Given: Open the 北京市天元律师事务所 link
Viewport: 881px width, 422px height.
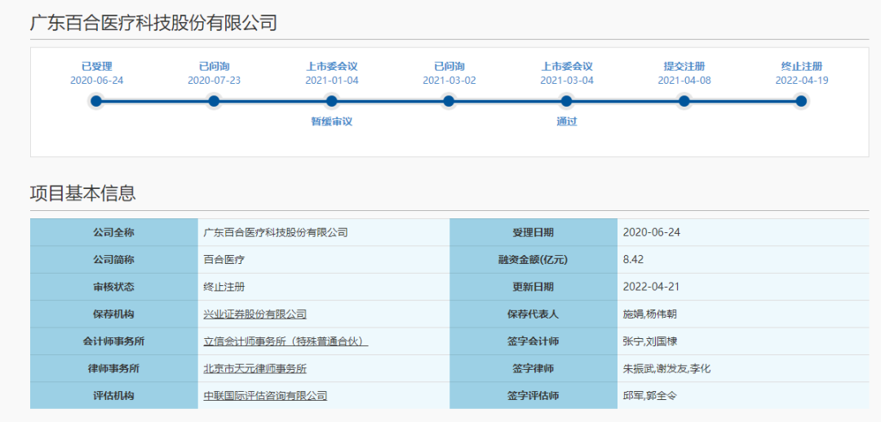Looking at the screenshot, I should pos(255,369).
